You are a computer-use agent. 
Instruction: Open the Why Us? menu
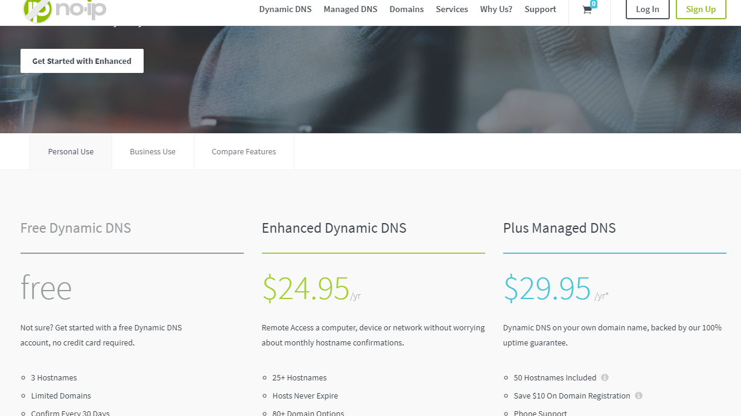click(496, 9)
